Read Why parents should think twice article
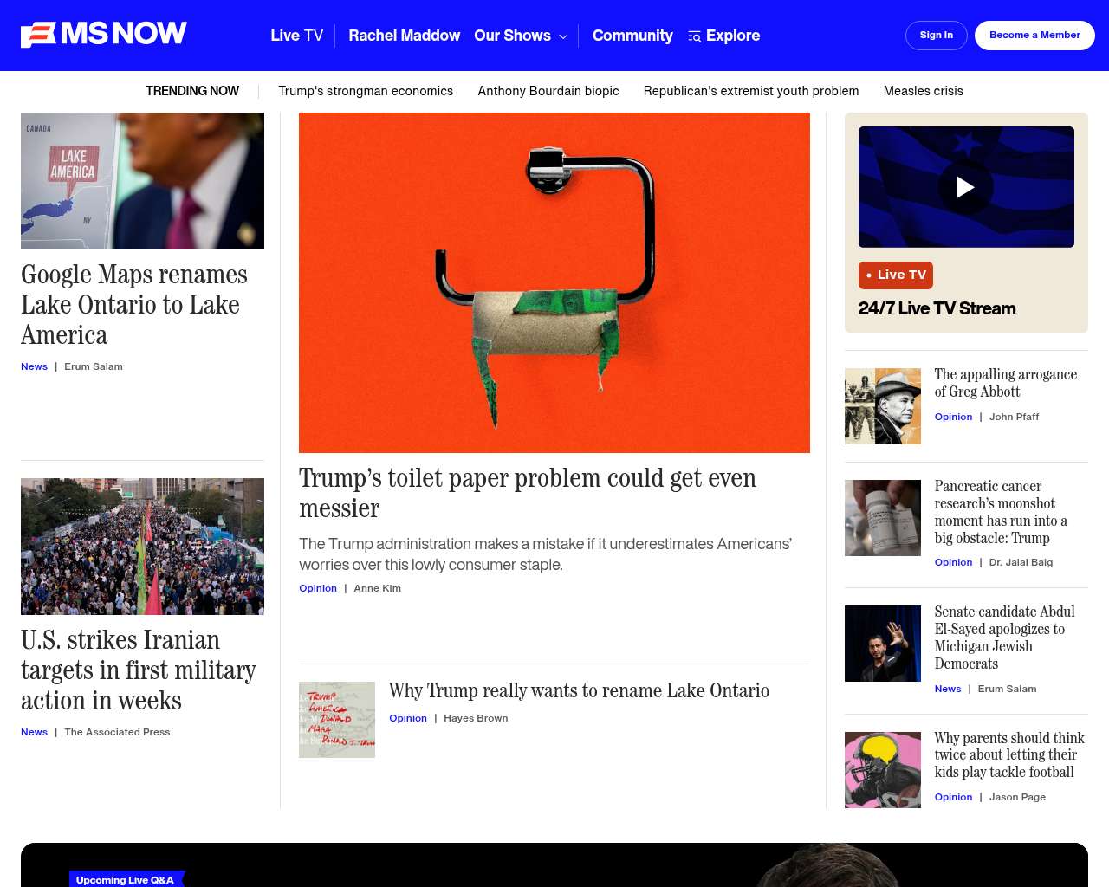This screenshot has height=887, width=1109. [1009, 754]
